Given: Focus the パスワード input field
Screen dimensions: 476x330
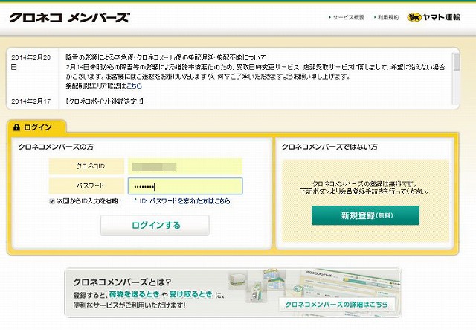Looking at the screenshot, I should (x=185, y=185).
